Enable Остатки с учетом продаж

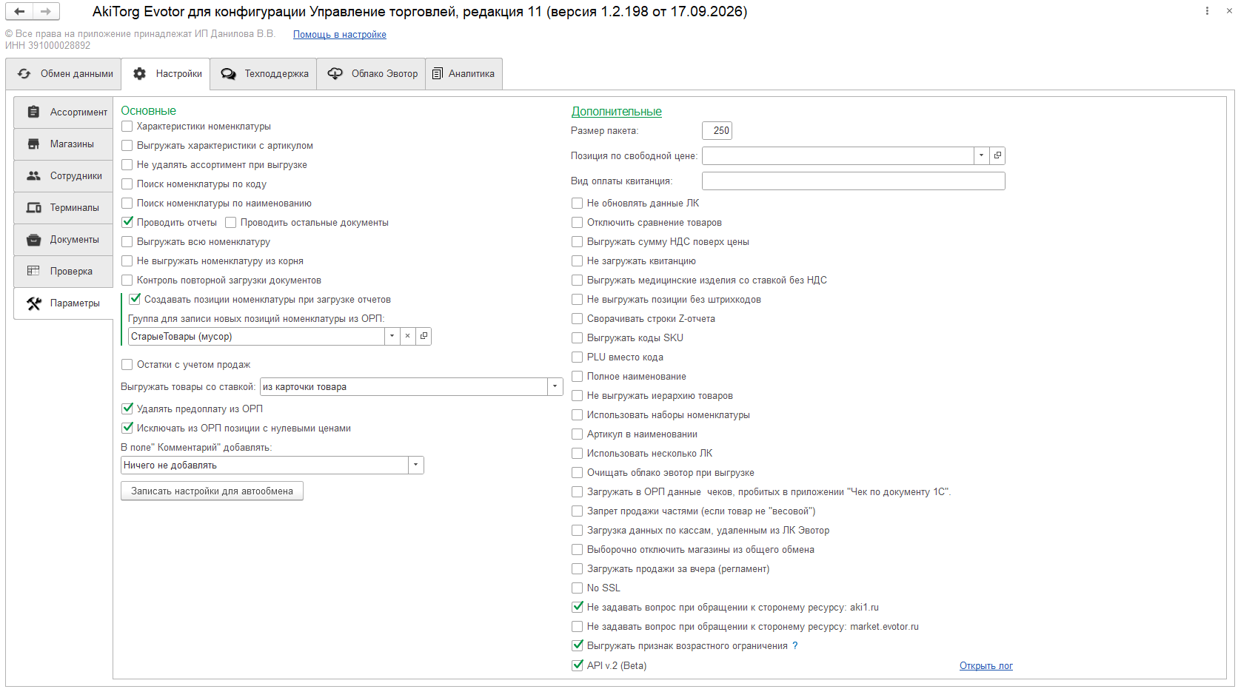tap(127, 365)
